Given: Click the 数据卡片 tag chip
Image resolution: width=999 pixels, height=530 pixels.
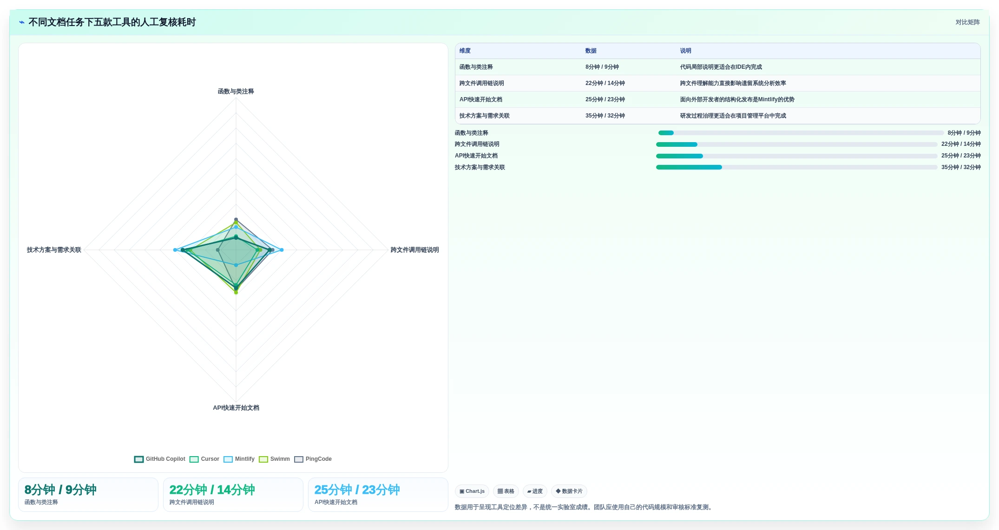Looking at the screenshot, I should [569, 491].
